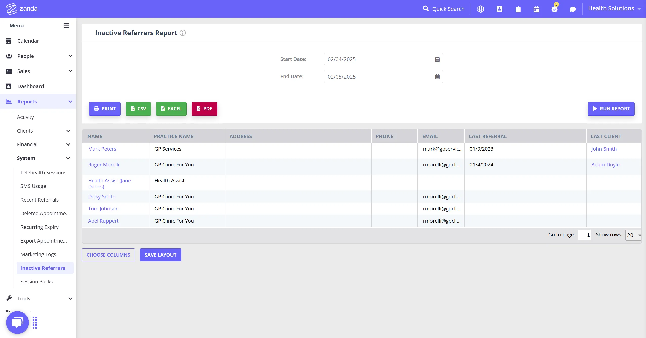Open Health Solutions account dropdown
This screenshot has width=646, height=338.
point(614,9)
